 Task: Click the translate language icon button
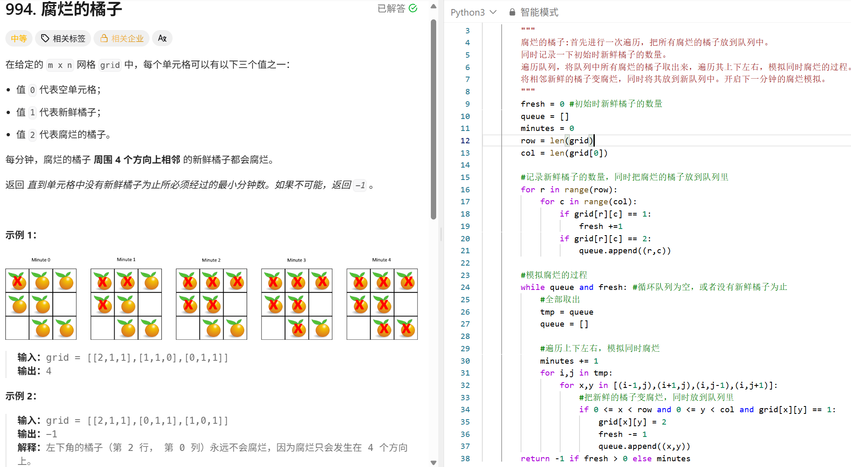pos(162,38)
